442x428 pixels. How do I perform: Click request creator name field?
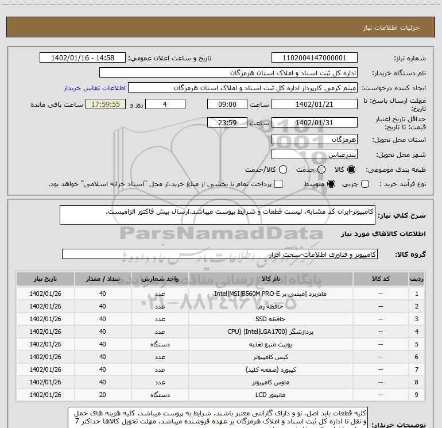click(243, 88)
